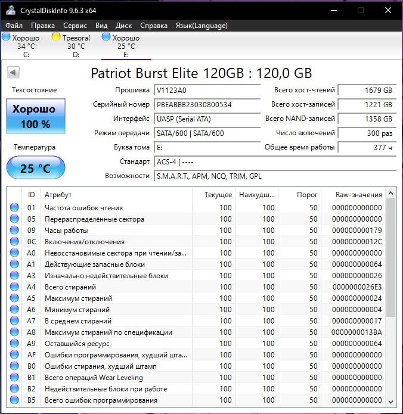Click status orb of attribute A9 row
This screenshot has height=414, width=403.
coord(14,344)
